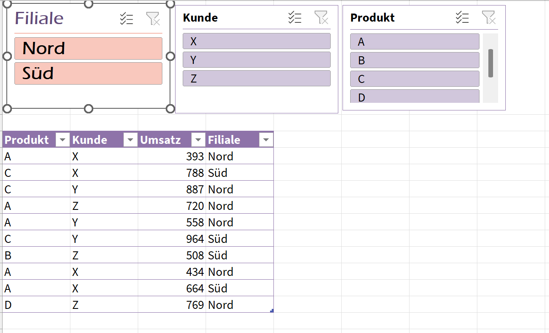Clear filter in Produkt slicer

tap(488, 18)
